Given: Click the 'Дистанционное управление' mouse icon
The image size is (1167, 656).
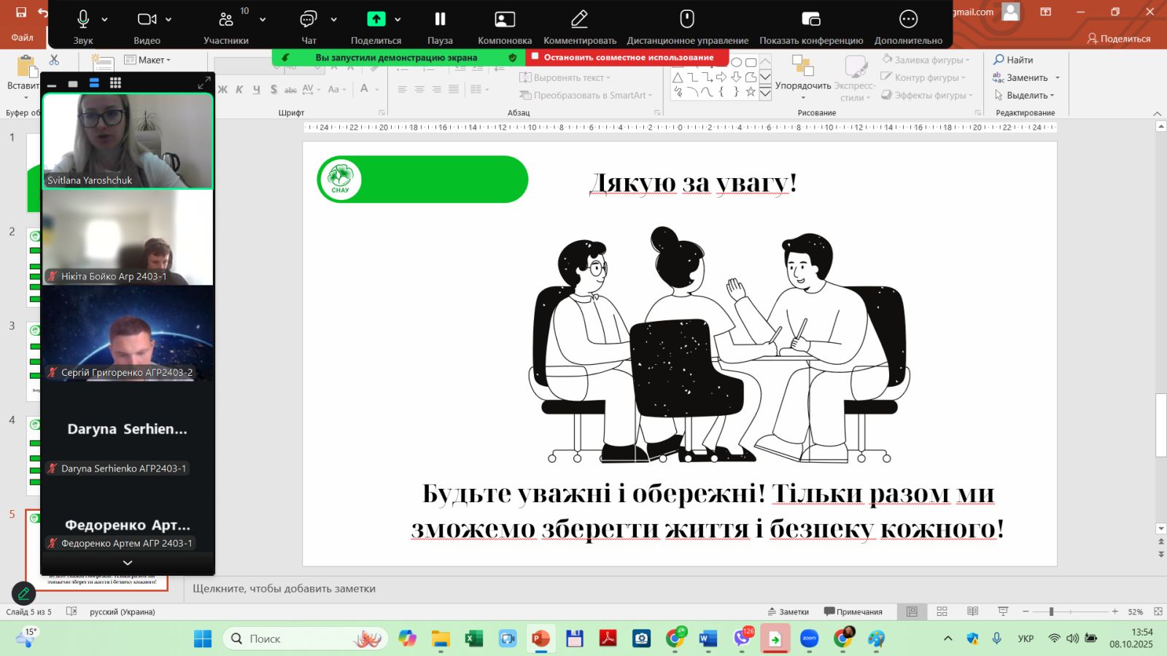Looking at the screenshot, I should 687,20.
